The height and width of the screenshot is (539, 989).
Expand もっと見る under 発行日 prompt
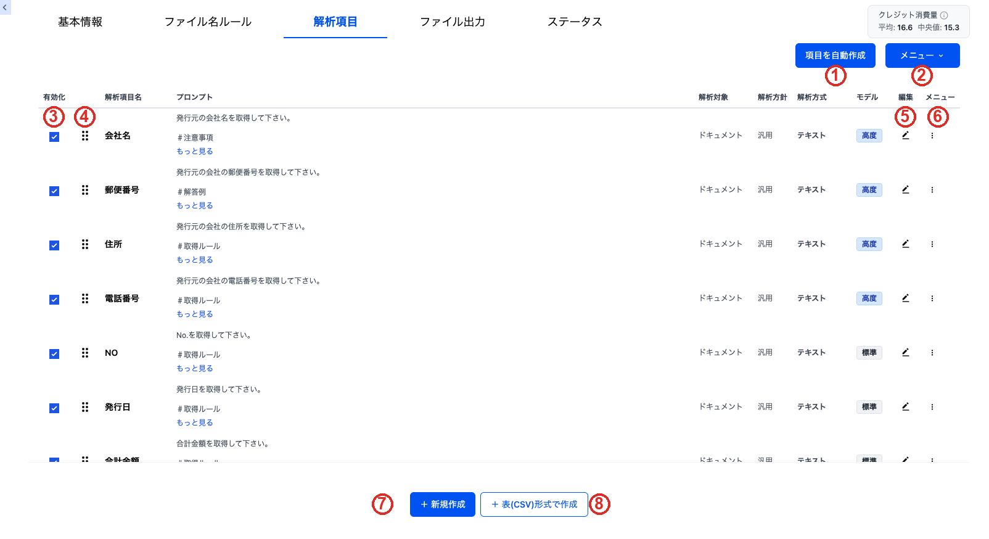[x=195, y=422]
